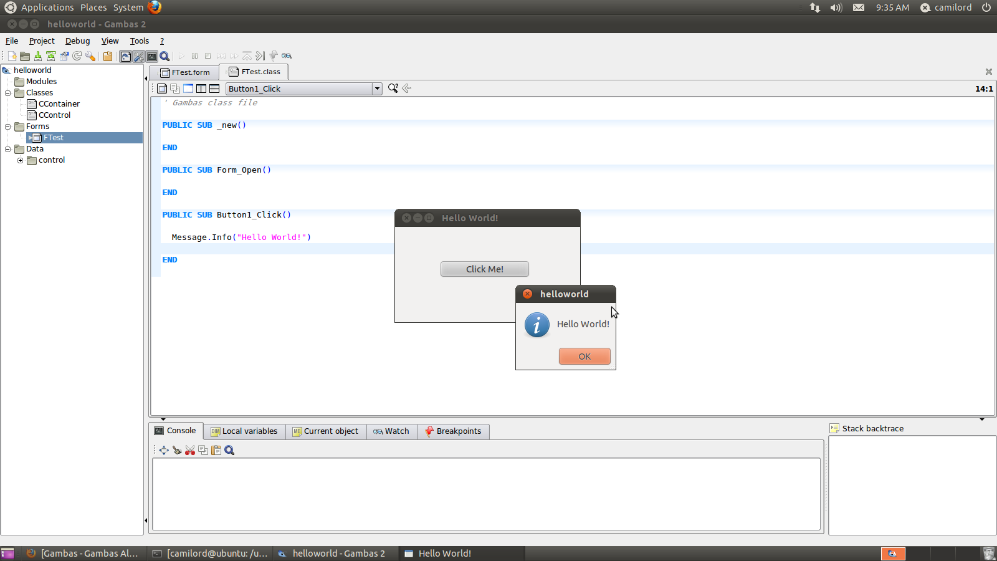Open the Tools menu
The width and height of the screenshot is (997, 561).
(x=140, y=41)
